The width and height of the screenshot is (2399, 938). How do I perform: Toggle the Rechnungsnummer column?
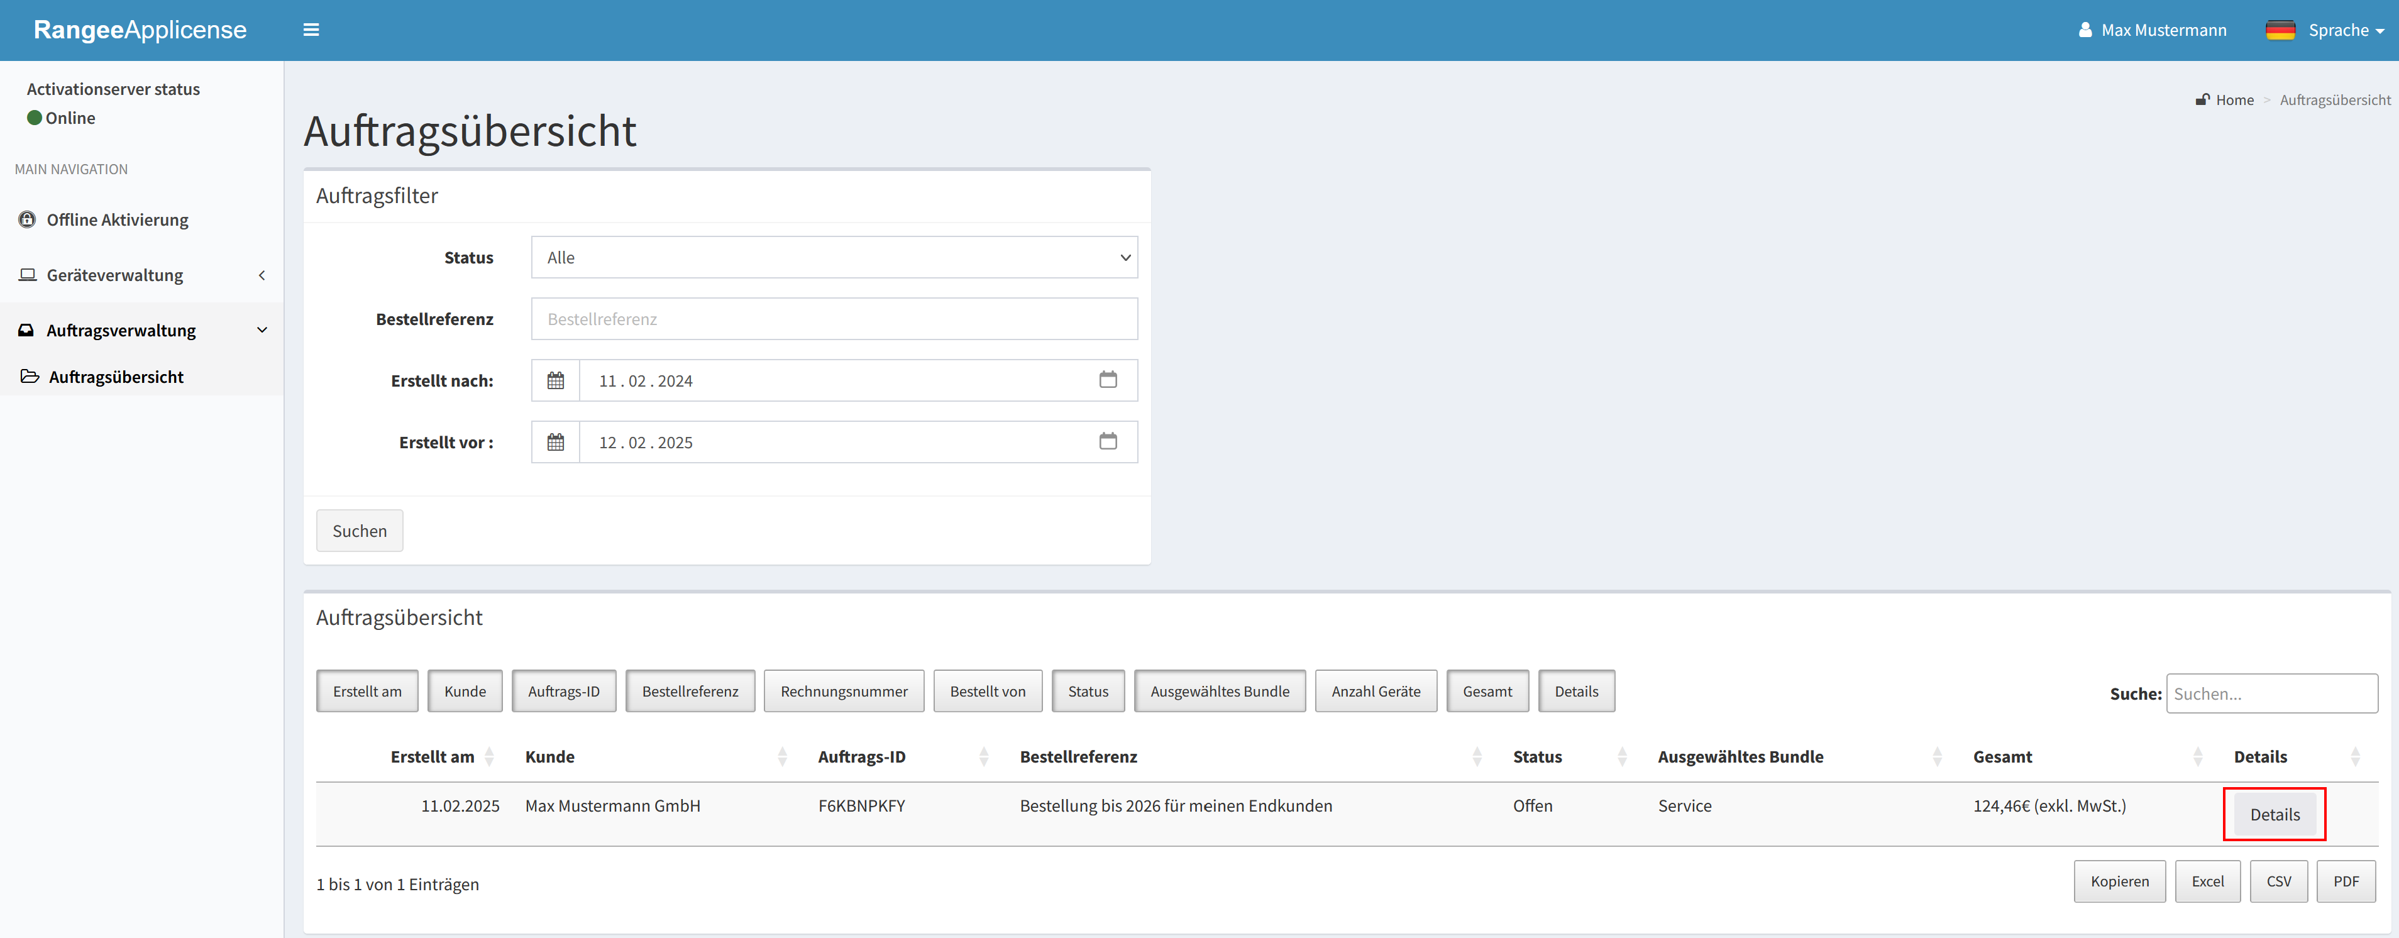tap(843, 691)
